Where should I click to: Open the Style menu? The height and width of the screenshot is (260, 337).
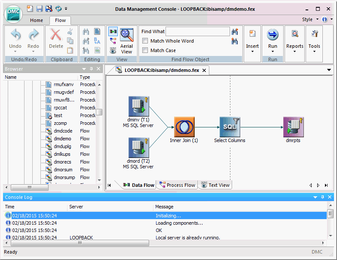(310, 19)
